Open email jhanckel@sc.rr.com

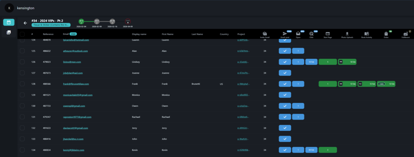point(73,139)
